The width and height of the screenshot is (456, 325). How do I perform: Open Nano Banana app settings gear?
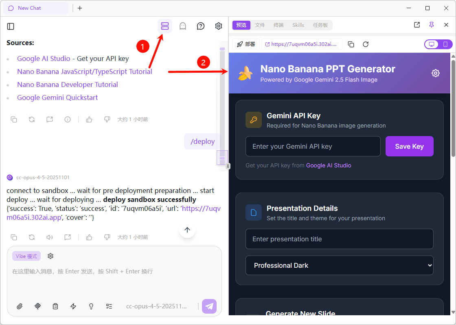[436, 73]
